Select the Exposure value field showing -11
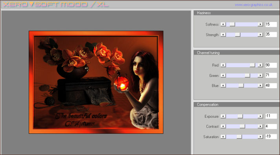 point(271,116)
